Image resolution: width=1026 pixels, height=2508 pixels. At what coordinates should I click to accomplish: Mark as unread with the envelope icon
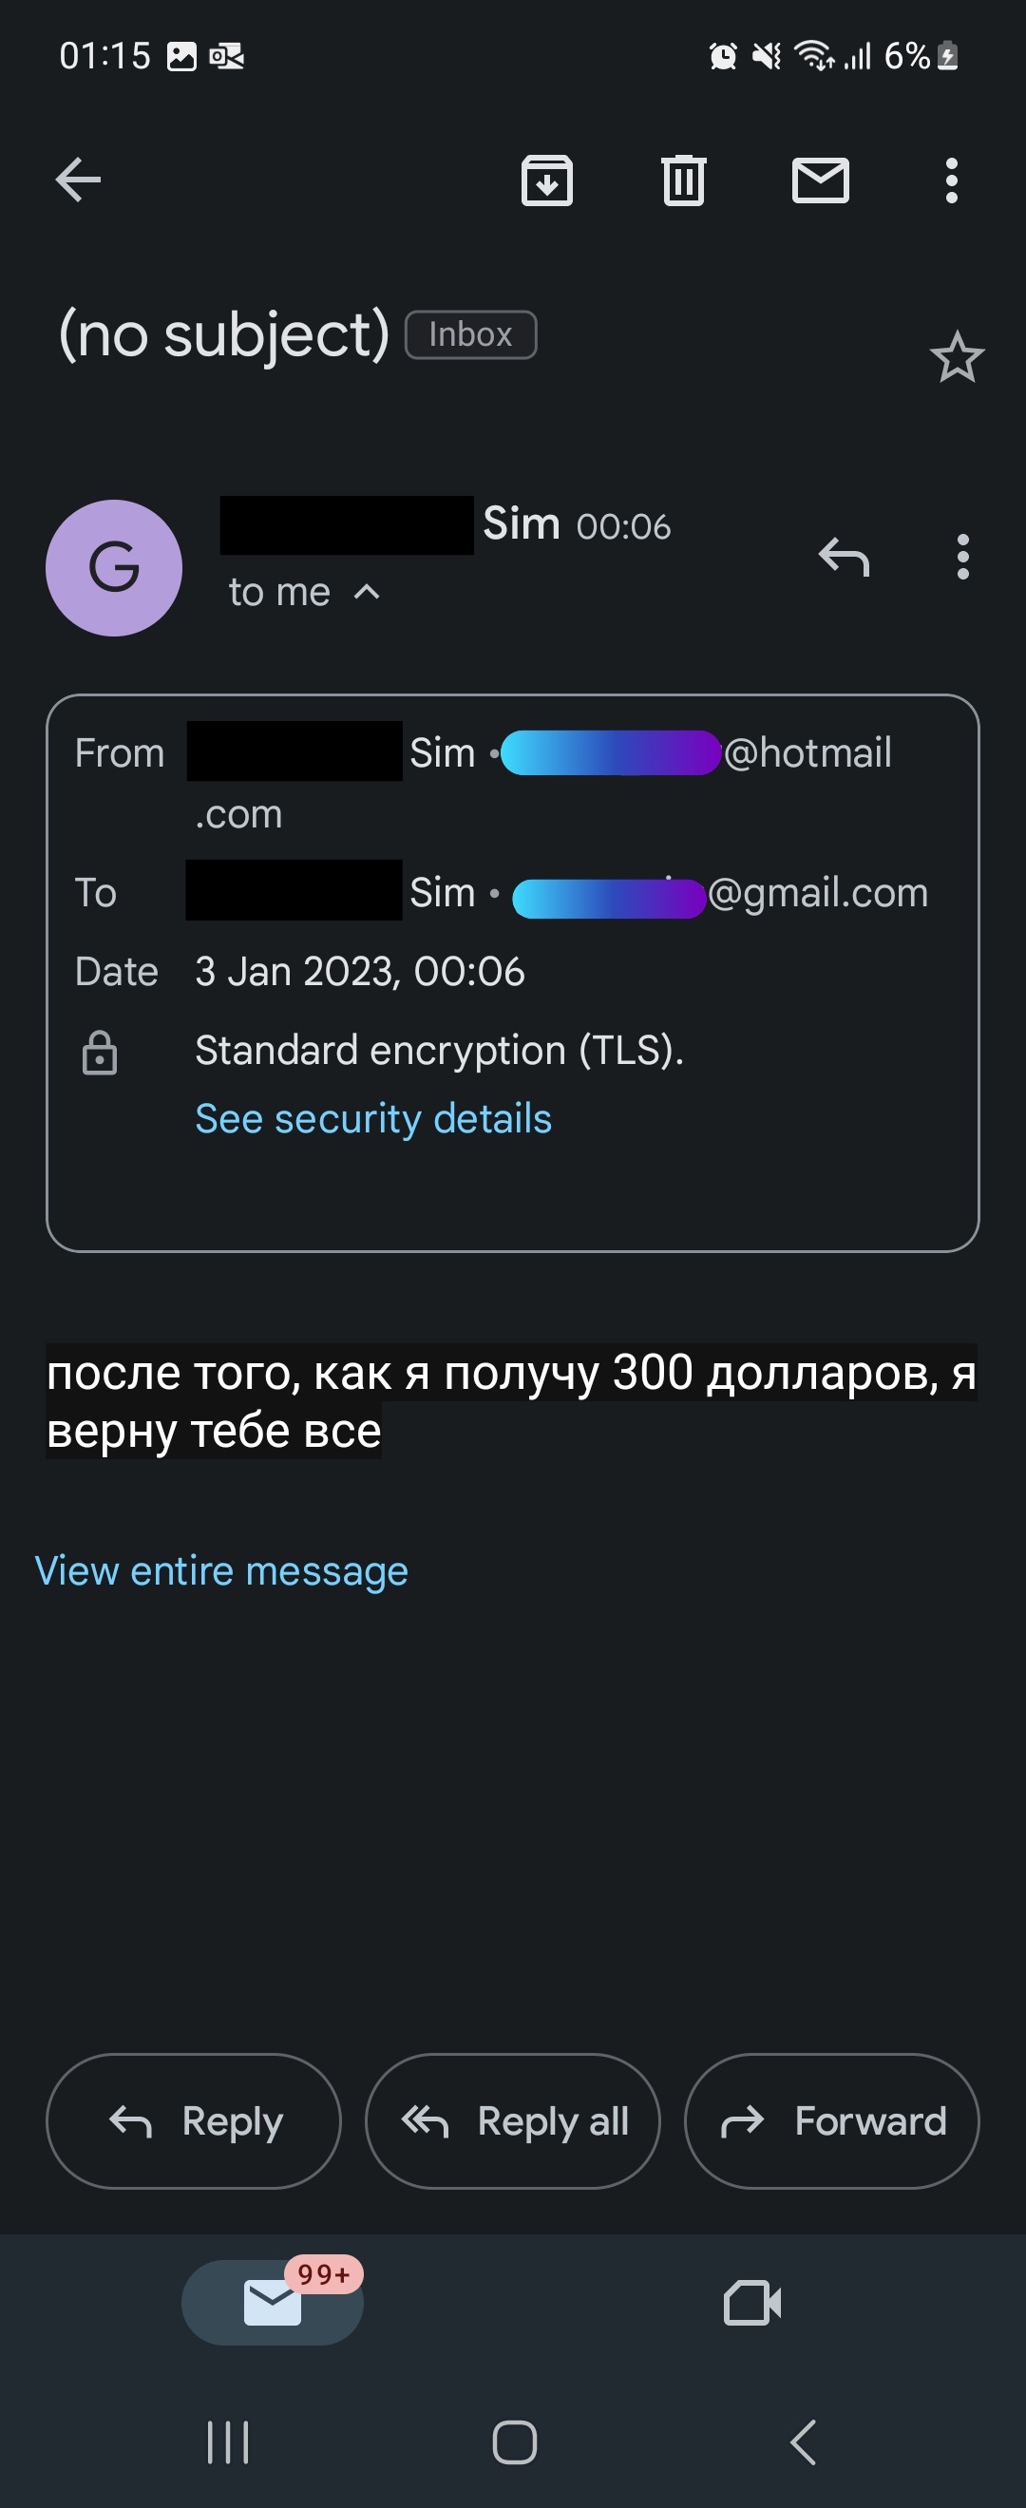[821, 180]
